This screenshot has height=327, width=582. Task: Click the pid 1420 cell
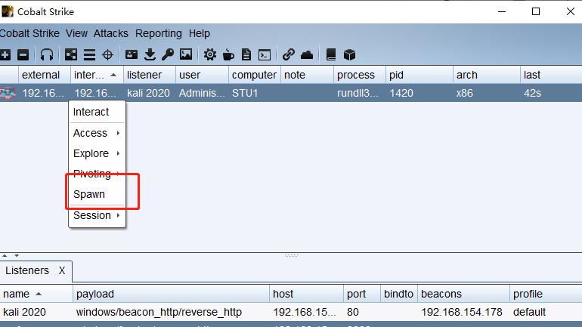point(419,93)
